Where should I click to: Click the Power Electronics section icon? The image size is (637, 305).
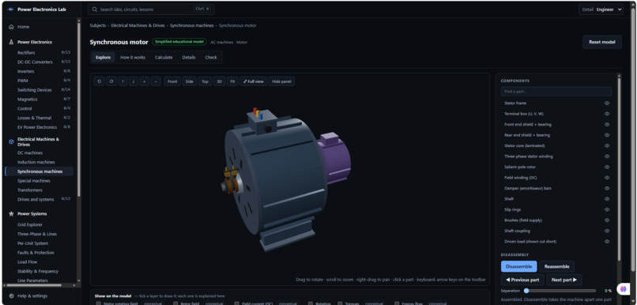point(11,42)
